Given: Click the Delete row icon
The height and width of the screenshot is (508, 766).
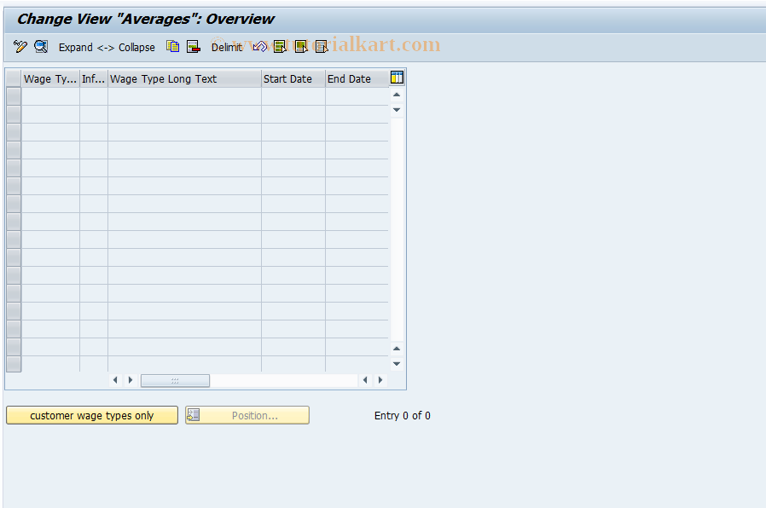Looking at the screenshot, I should [194, 47].
